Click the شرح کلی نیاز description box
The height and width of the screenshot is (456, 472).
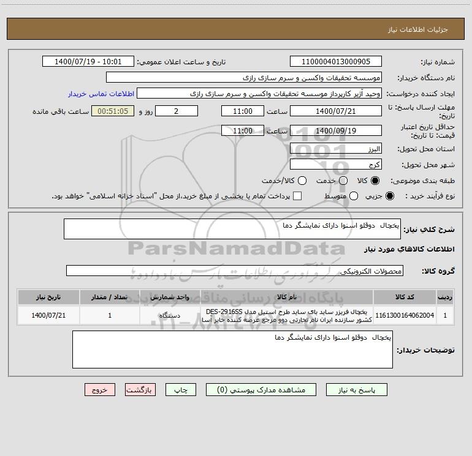[x=232, y=229]
